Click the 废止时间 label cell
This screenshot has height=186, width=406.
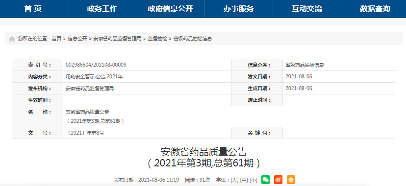click(257, 100)
